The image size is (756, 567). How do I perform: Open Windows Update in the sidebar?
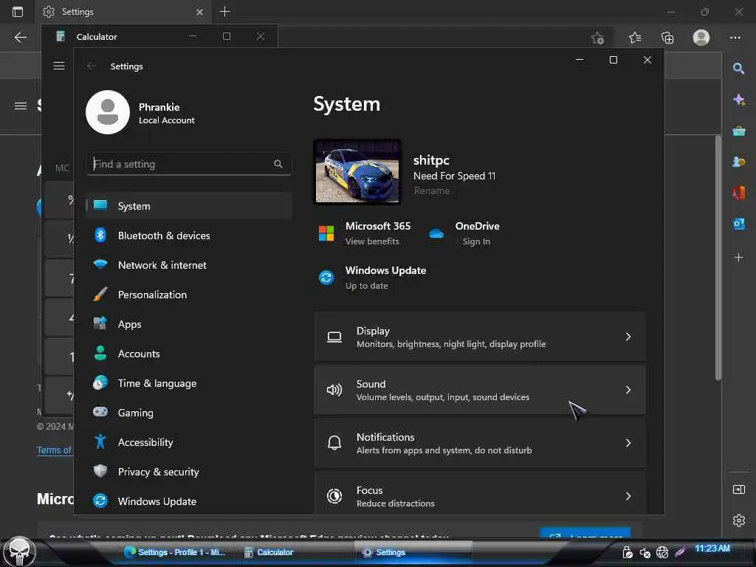(x=189, y=501)
